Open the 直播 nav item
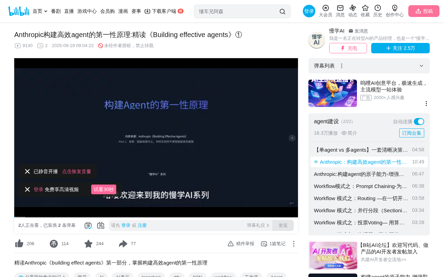444x277 pixels. pyautogui.click(x=69, y=11)
